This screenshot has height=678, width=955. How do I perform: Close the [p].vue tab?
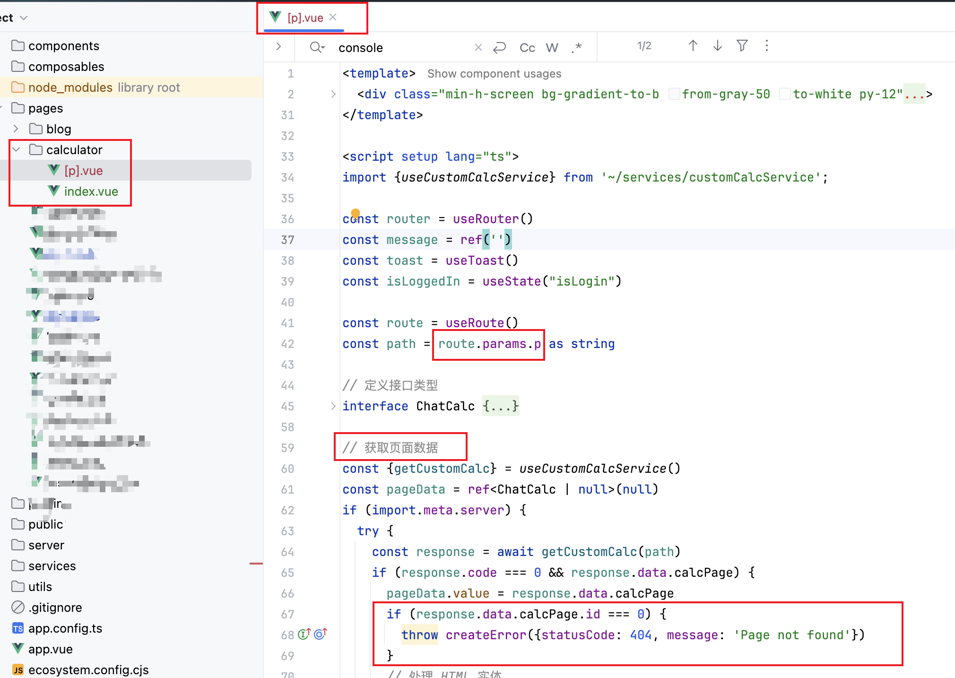tap(333, 17)
